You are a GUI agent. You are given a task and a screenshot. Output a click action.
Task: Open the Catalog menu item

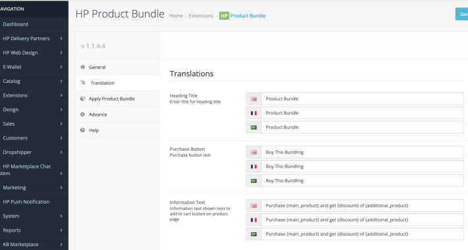click(x=34, y=81)
